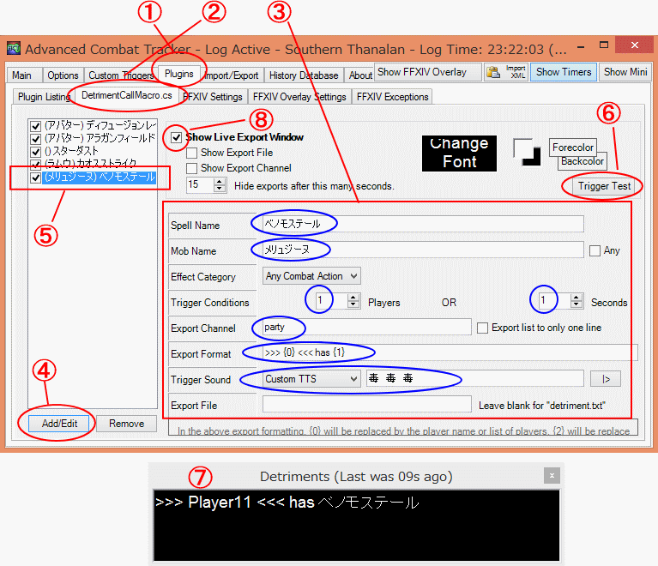Select the (メリュジーヌ) ベノモステール list entry
Image resolution: width=658 pixels, height=566 pixels.
(100, 177)
